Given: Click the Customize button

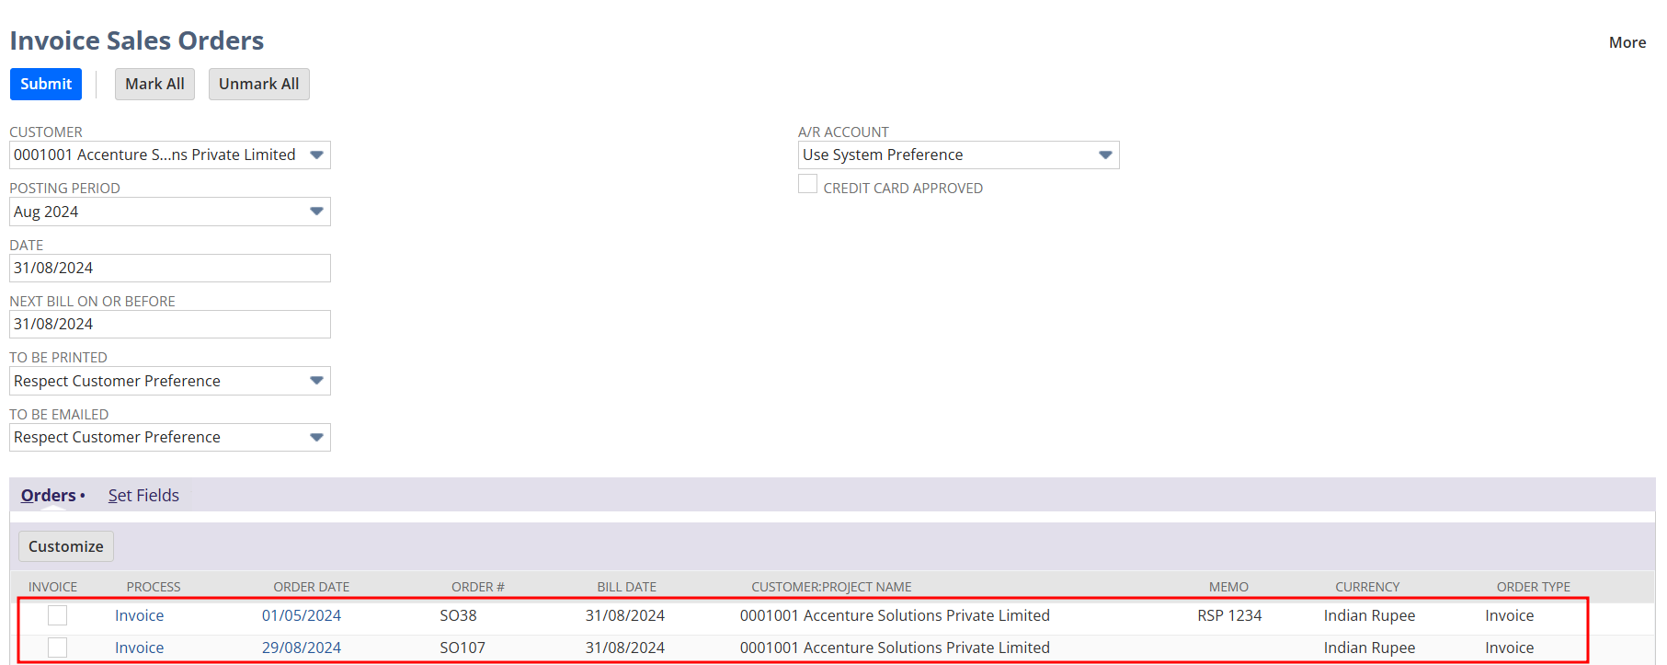Looking at the screenshot, I should (x=66, y=546).
